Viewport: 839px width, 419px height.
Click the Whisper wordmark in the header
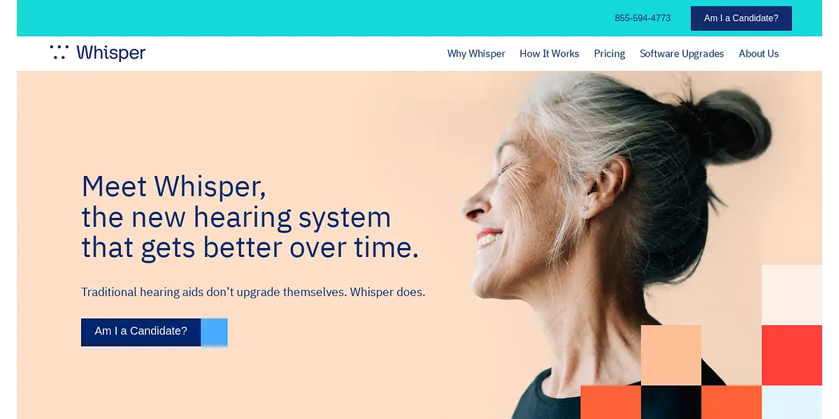point(111,53)
